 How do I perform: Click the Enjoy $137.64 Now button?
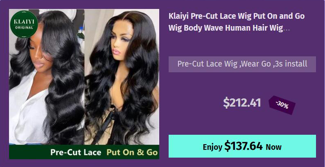click(242, 146)
